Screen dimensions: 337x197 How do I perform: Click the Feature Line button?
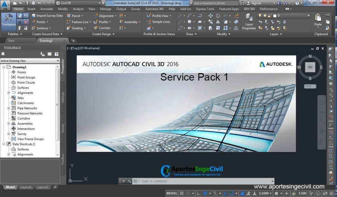pyautogui.click(x=79, y=22)
